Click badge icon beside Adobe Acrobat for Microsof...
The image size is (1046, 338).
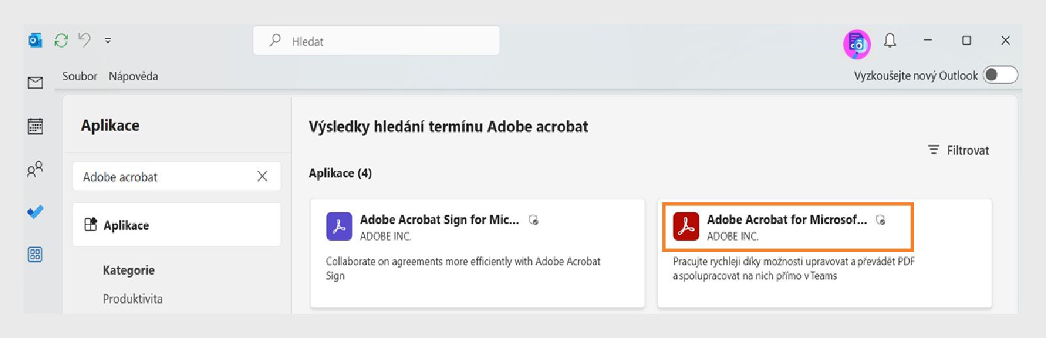pyautogui.click(x=881, y=220)
